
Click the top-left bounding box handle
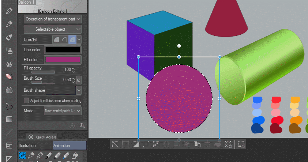139,57
